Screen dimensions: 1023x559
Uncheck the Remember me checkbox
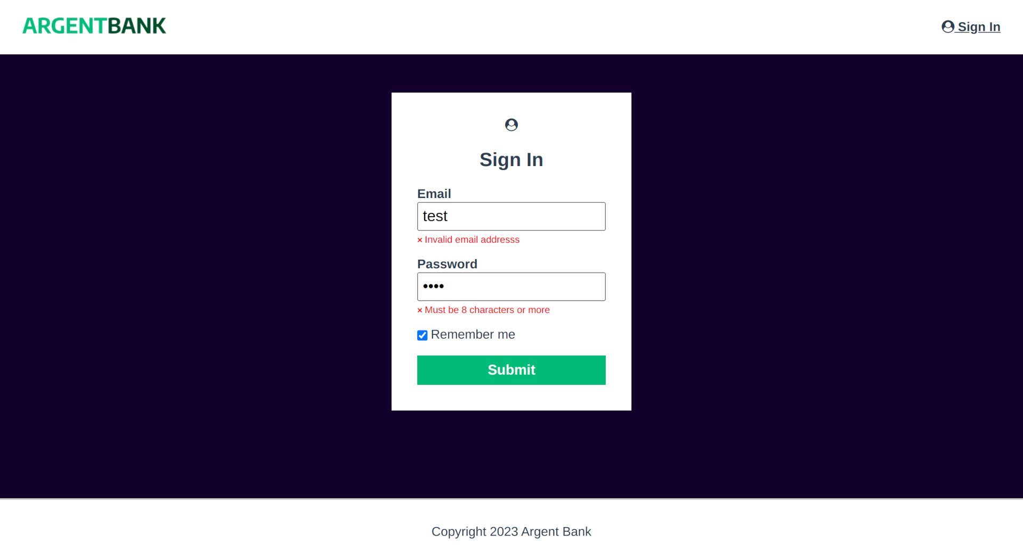tap(422, 335)
